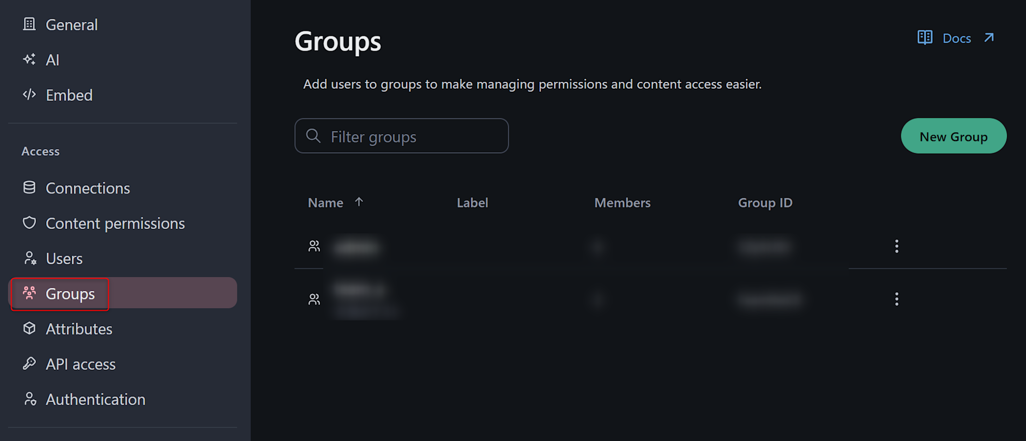Viewport: 1026px width, 441px height.
Task: Click the API access key icon
Action: (x=29, y=364)
